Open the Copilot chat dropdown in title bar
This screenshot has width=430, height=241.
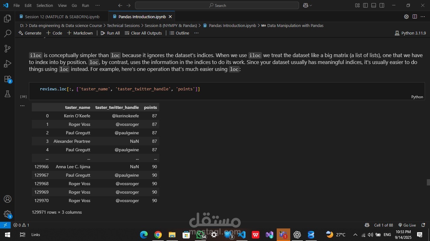coord(308,5)
